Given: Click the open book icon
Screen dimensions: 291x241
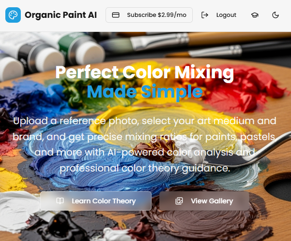Looking at the screenshot, I should pyautogui.click(x=60, y=201).
